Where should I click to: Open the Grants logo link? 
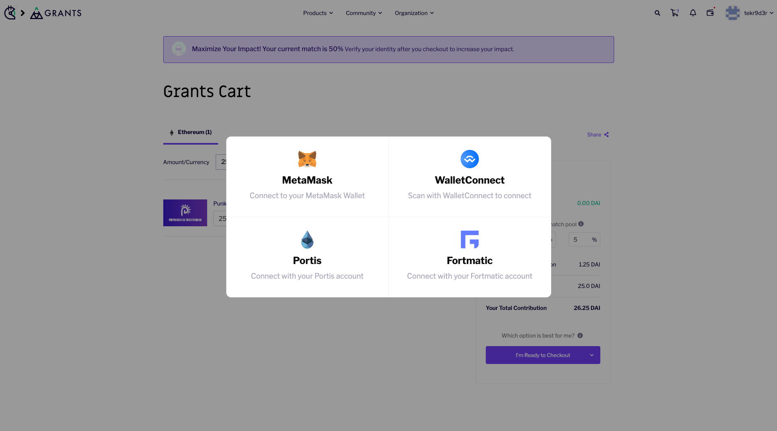(56, 13)
